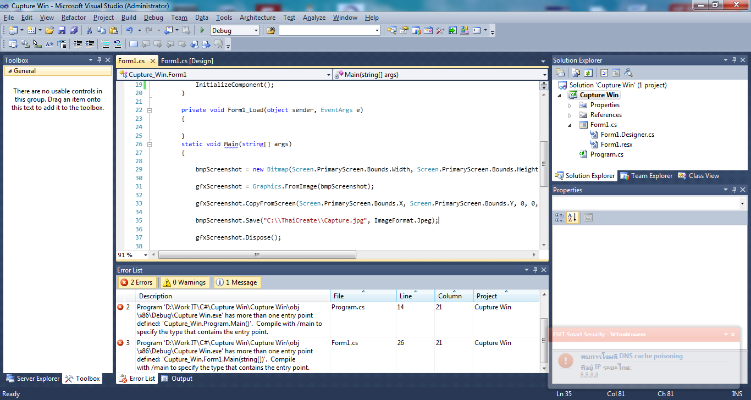Viewport: 751px width, 400px height.
Task: Open the Command Window toolbar icon
Action: [x=477, y=30]
